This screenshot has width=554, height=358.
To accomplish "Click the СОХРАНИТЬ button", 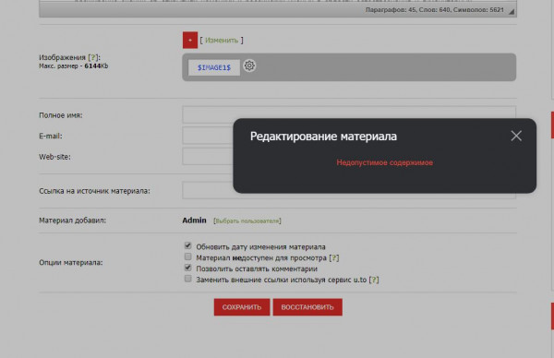I will 242,307.
